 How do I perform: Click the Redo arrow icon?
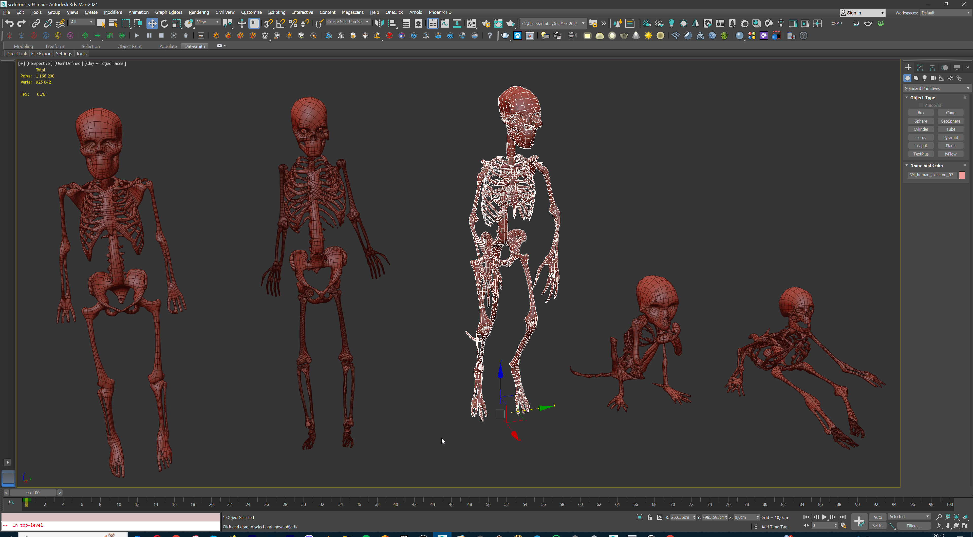22,23
